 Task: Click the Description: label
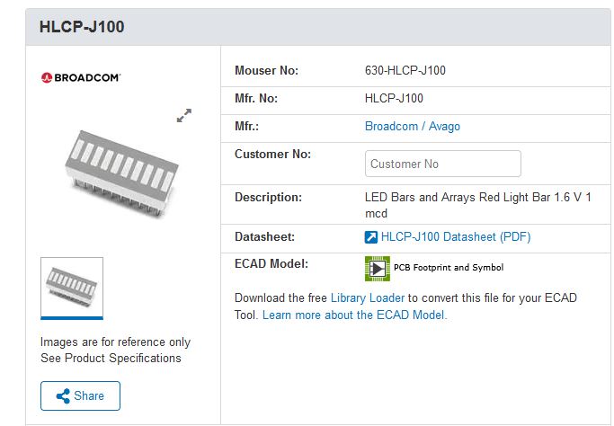[x=268, y=198]
